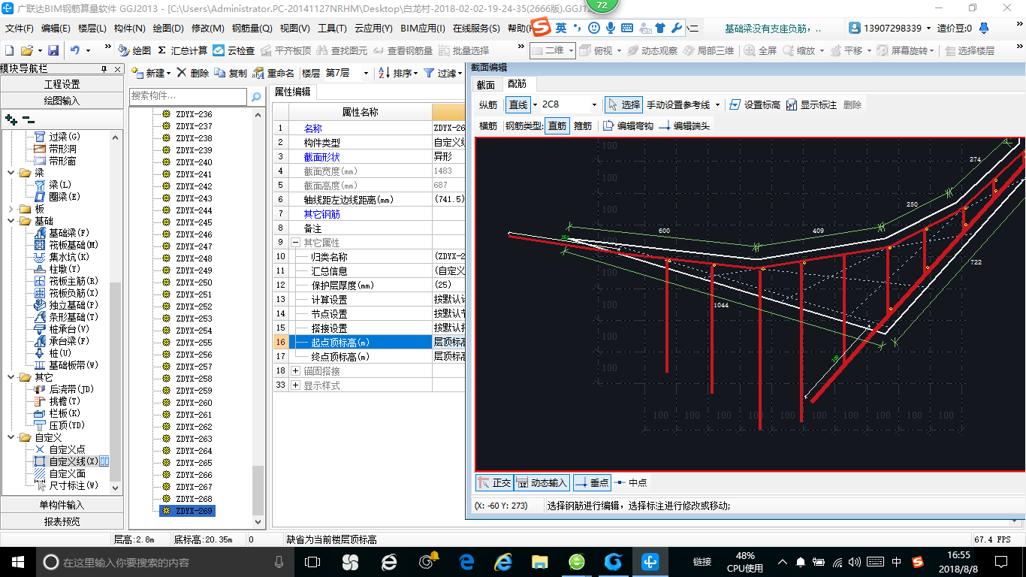The width and height of the screenshot is (1026, 577).
Task: Click 动态观察 orbit view tool
Action: point(653,50)
